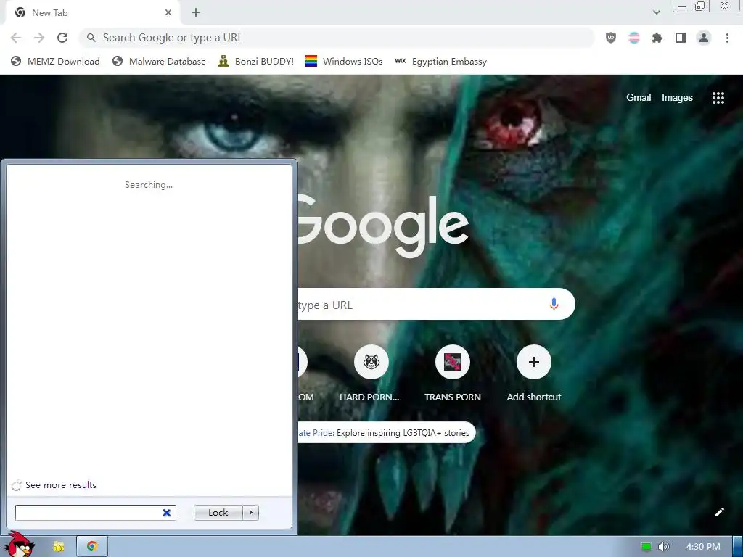The width and height of the screenshot is (743, 557).
Task: Click the green network tray icon
Action: [x=646, y=547]
